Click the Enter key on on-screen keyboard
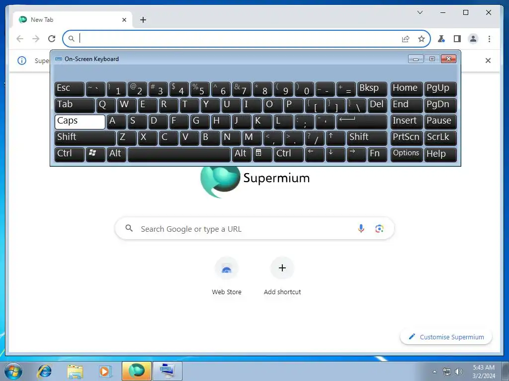Image resolution: width=509 pixels, height=381 pixels. point(362,122)
